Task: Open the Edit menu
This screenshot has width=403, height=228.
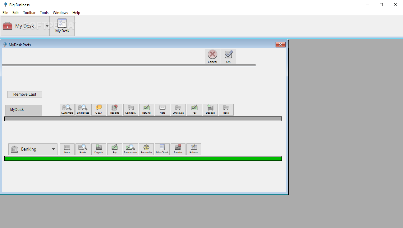Action: [16, 13]
